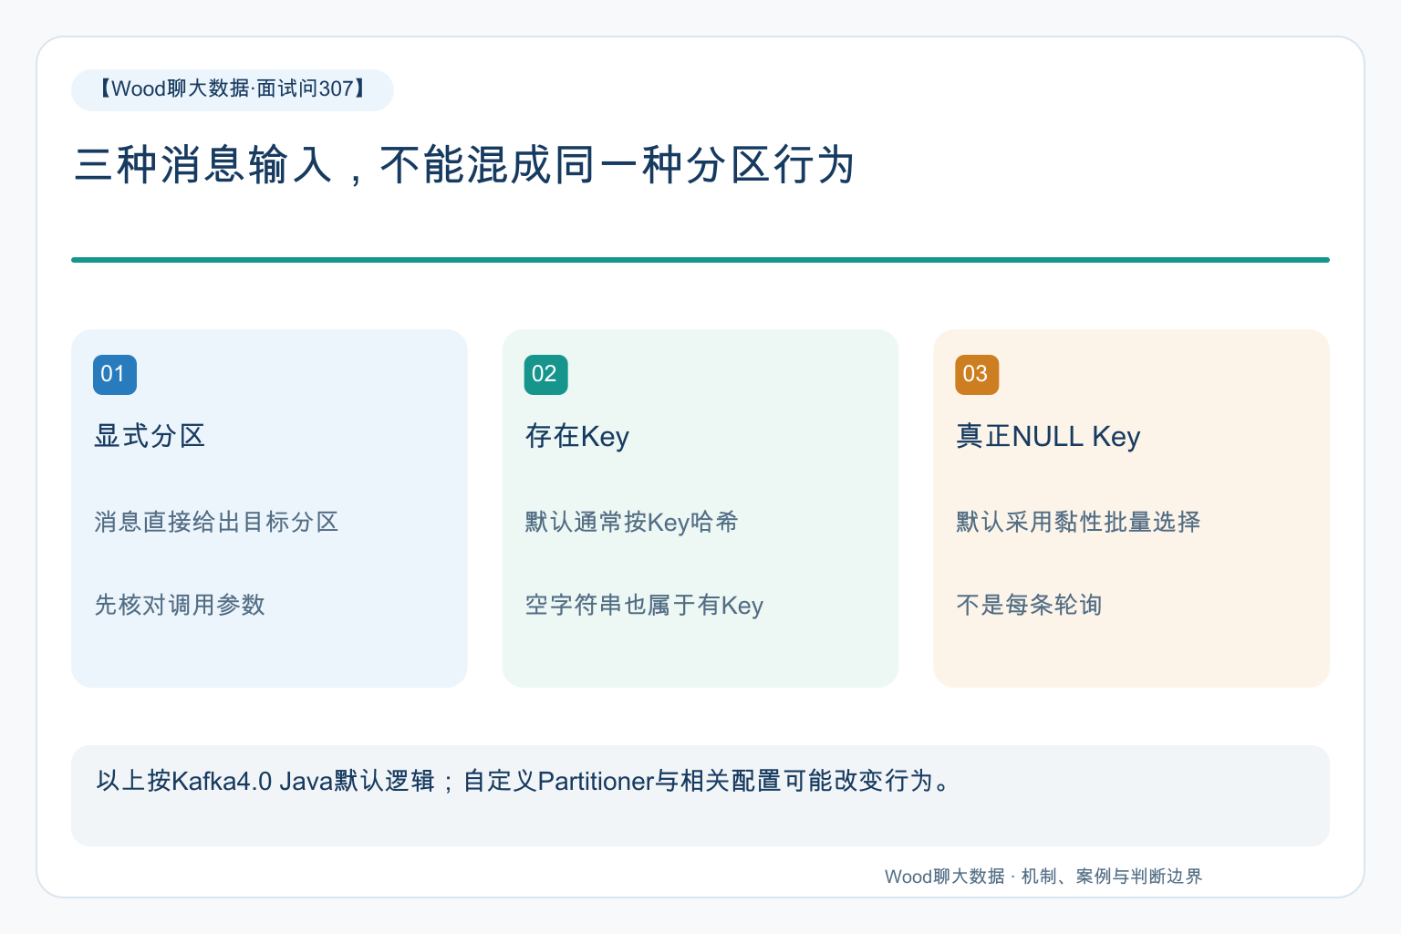Click the line 消息直接给出目标分区
The image size is (1401, 934).
tap(216, 522)
